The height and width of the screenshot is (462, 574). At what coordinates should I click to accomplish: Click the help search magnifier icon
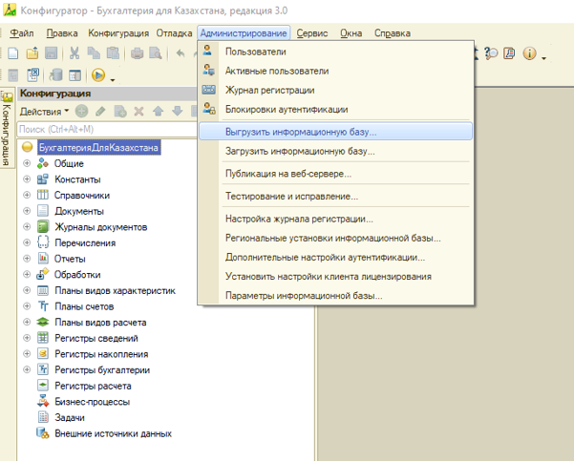[x=491, y=53]
